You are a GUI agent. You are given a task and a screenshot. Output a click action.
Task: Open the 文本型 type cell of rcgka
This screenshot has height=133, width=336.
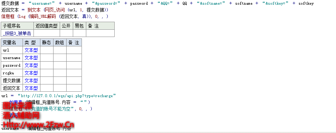(x=31, y=73)
